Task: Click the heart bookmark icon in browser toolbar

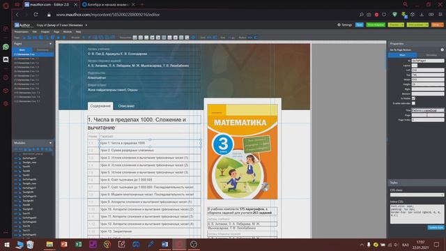Action: (384, 15)
